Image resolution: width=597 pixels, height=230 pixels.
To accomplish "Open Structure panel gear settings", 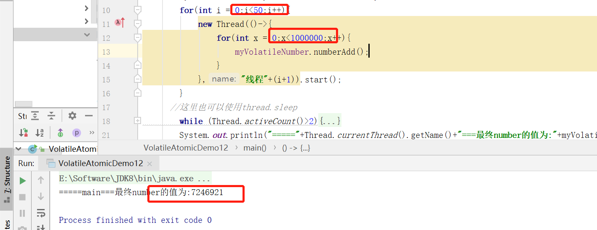I will pyautogui.click(x=72, y=116).
